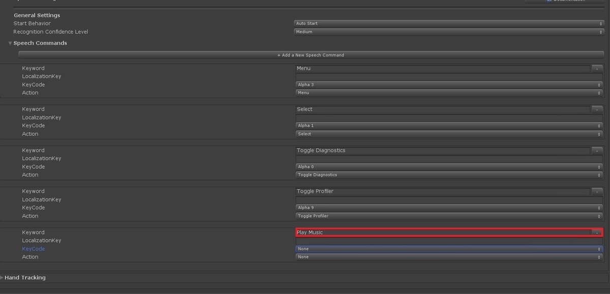This screenshot has height=294, width=610.
Task: Open the Start Behavior dropdown
Action: coord(449,23)
